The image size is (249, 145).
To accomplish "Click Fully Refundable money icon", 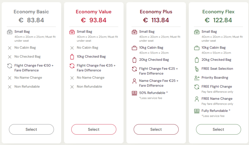I will tap(197, 111).
